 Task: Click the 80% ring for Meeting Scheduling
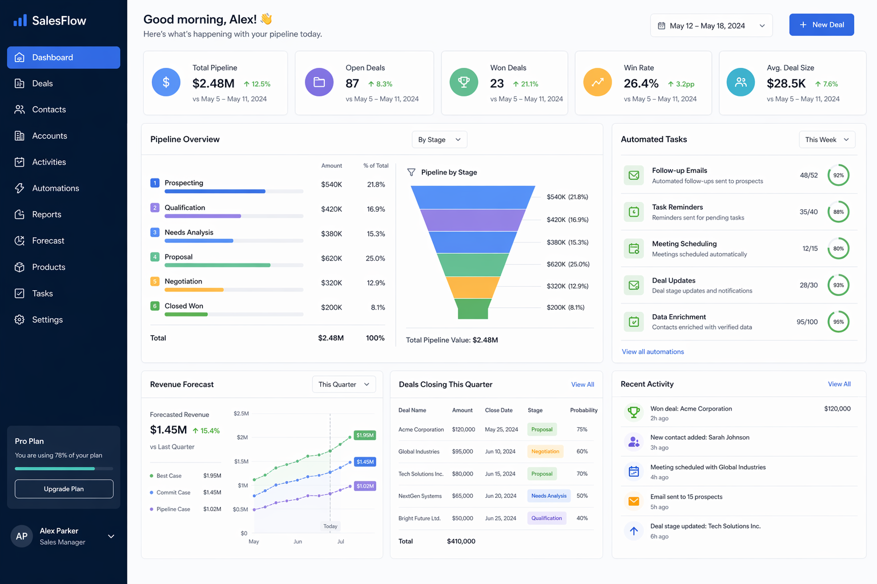(x=838, y=249)
